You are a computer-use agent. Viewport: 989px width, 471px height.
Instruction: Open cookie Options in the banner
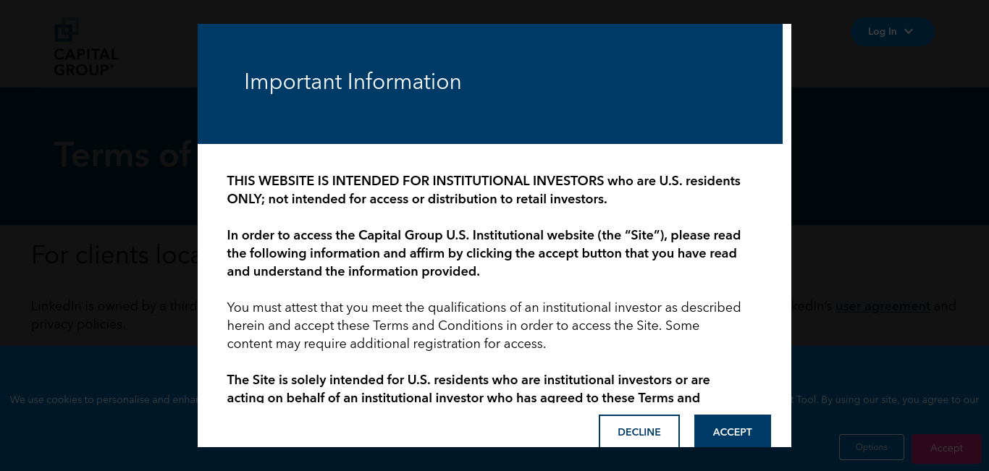click(871, 447)
